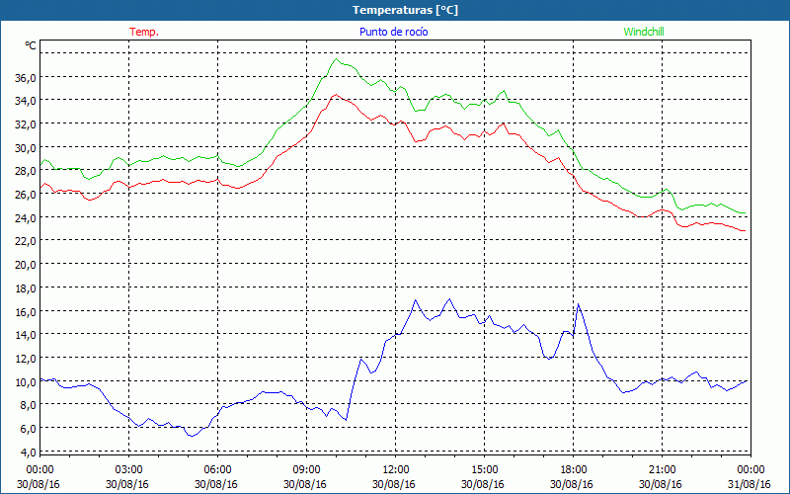Click the 12,0 y-axis value

click(x=26, y=359)
